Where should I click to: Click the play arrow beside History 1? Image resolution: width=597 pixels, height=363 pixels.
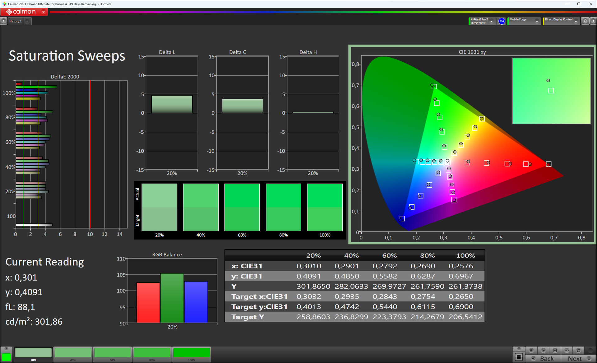(3, 21)
